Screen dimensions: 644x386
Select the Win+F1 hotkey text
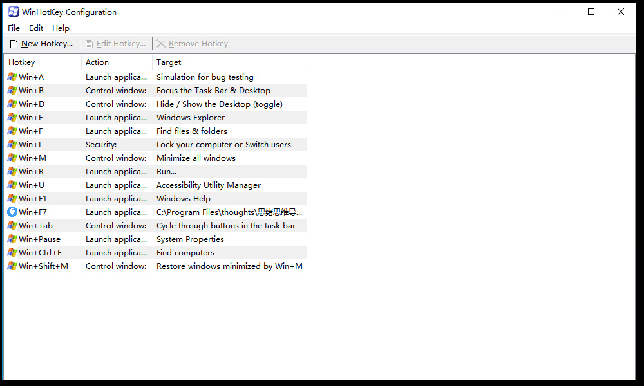click(32, 199)
